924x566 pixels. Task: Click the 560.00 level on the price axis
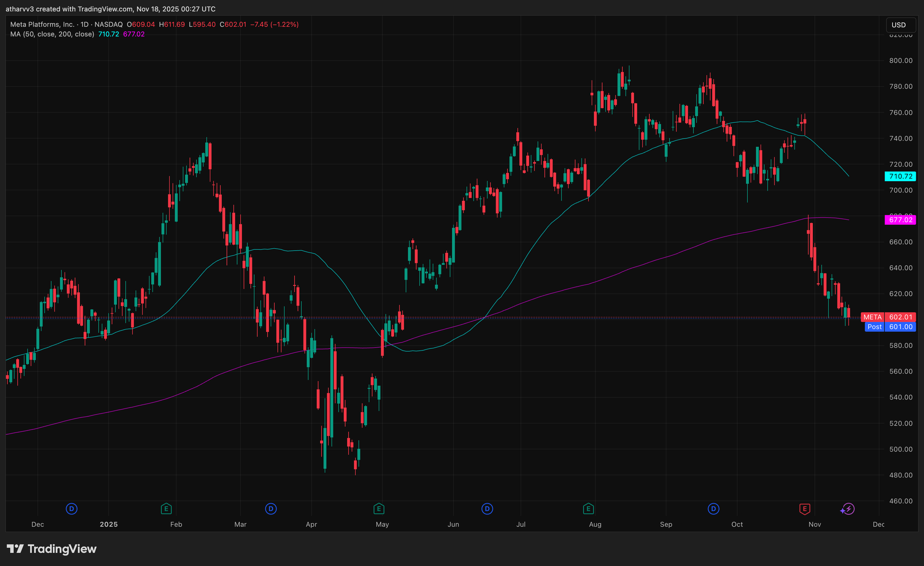[901, 371]
